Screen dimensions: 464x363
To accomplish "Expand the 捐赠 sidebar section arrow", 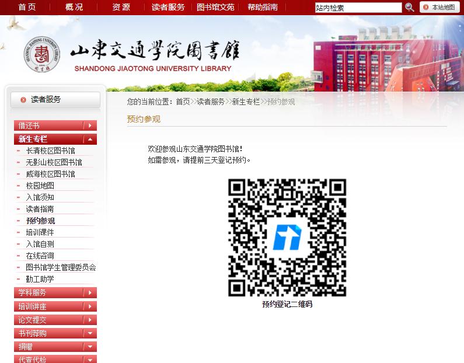I will pyautogui.click(x=90, y=347).
